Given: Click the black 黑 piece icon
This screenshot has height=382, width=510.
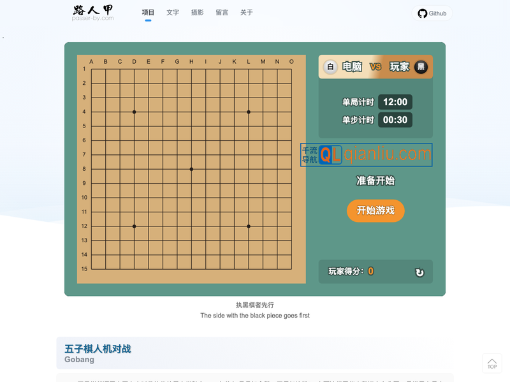Looking at the screenshot, I should pos(421,66).
